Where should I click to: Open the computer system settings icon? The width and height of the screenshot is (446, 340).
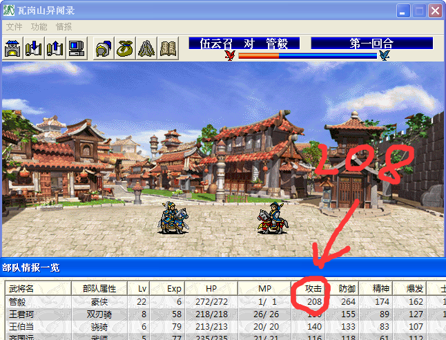coord(77,48)
